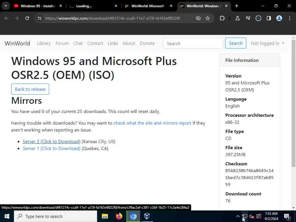The height and width of the screenshot is (222, 296).
Task: Toggle the browser side panel
Action: pyautogui.click(x=269, y=18)
